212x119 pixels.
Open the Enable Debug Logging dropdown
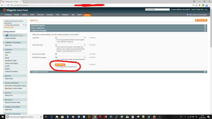pos(70,57)
